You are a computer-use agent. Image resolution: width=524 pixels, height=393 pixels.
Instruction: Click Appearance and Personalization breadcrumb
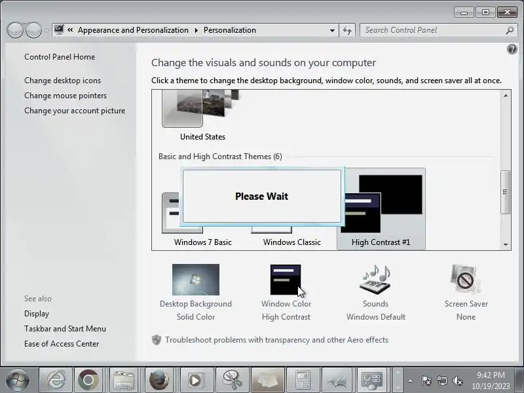[133, 30]
